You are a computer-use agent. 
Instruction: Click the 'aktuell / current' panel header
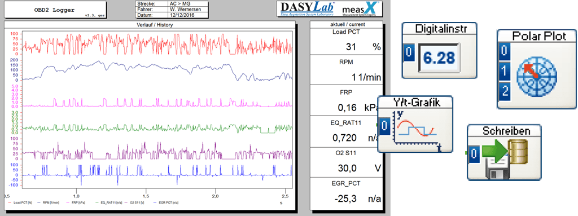click(x=348, y=25)
